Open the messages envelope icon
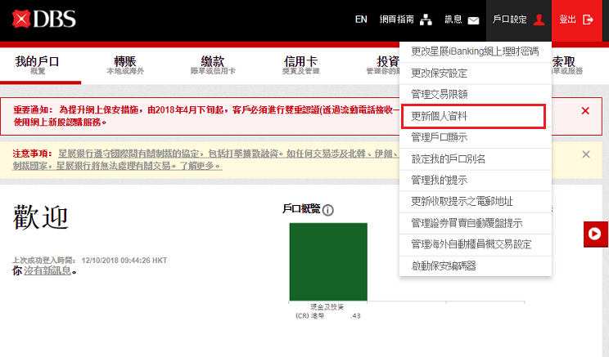Image resolution: width=609 pixels, height=357 pixels. click(473, 20)
